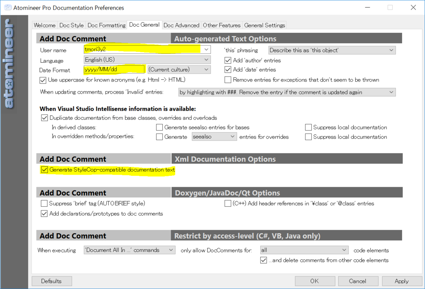
Task: Click the Atomineer app icon in title bar
Action: tap(7, 7)
